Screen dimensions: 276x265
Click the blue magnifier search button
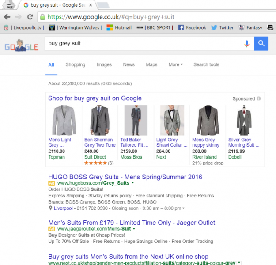(261, 43)
